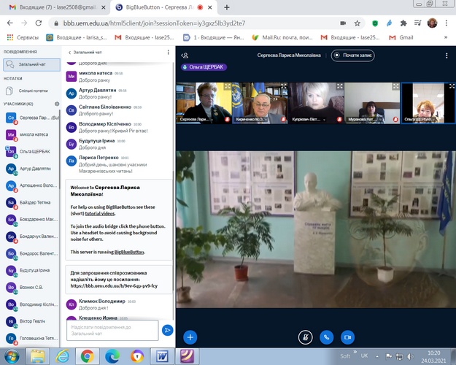
Task: Click the phone audio button
Action: pyautogui.click(x=326, y=337)
